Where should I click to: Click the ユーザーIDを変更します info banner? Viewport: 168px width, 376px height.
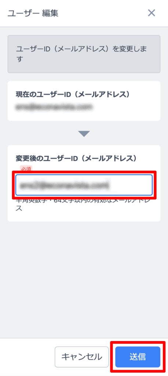point(84,54)
